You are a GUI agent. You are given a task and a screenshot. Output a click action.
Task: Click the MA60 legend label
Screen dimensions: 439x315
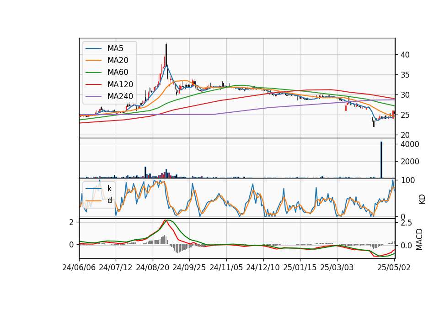118,73
